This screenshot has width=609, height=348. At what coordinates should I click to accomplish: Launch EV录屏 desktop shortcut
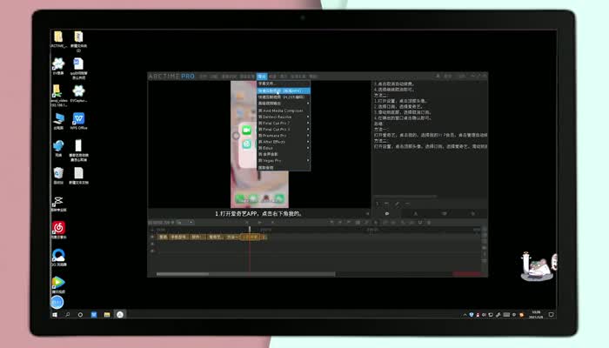coord(58,66)
